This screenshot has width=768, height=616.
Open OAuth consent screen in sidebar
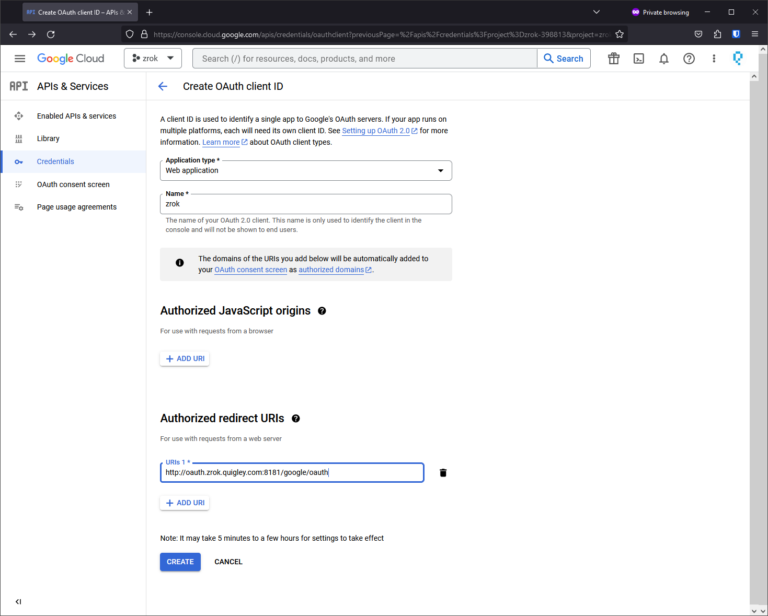coord(73,184)
